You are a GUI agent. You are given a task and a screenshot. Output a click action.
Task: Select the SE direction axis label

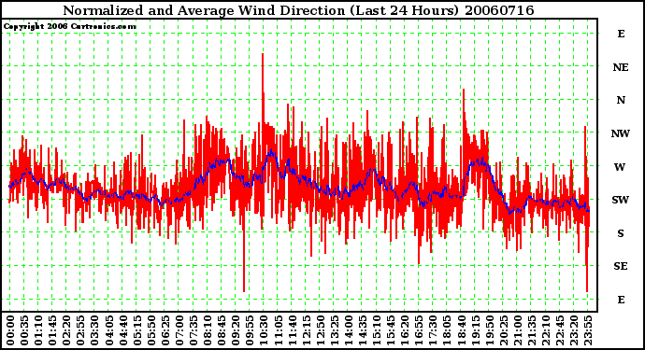tap(621, 266)
